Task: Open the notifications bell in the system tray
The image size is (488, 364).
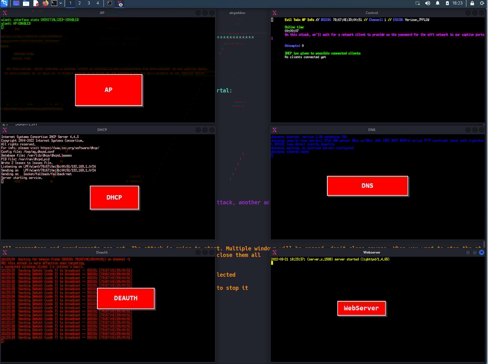Action: (x=437, y=3)
